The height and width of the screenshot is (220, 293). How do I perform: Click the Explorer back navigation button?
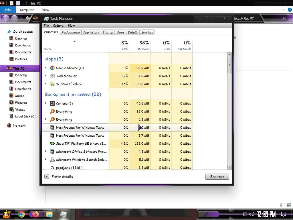[6, 18]
